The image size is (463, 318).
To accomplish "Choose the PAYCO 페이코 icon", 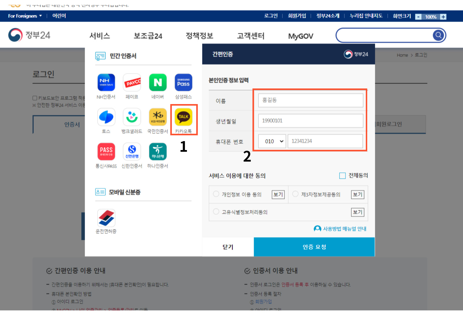I will tap(132, 83).
